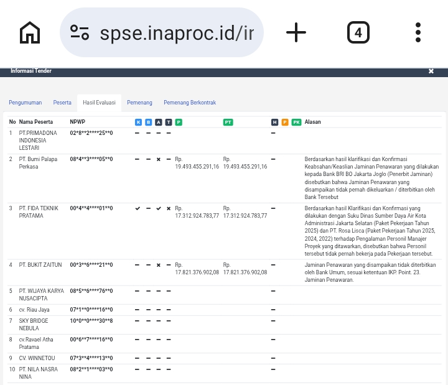Click NPWP 00*6**7****16**0

pyautogui.click(x=91, y=340)
